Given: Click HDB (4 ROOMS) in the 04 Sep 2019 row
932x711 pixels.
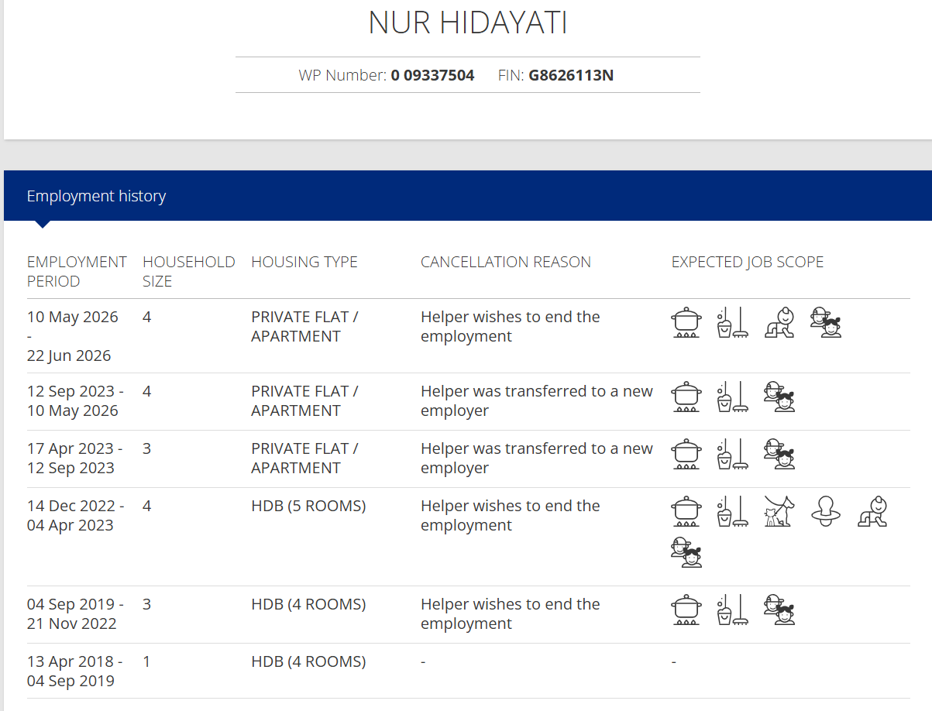Looking at the screenshot, I should pyautogui.click(x=308, y=604).
